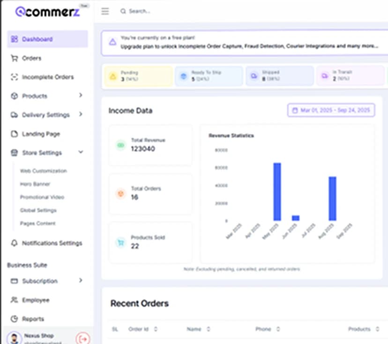
Task: Open Pages Content submenu item
Action: click(37, 223)
